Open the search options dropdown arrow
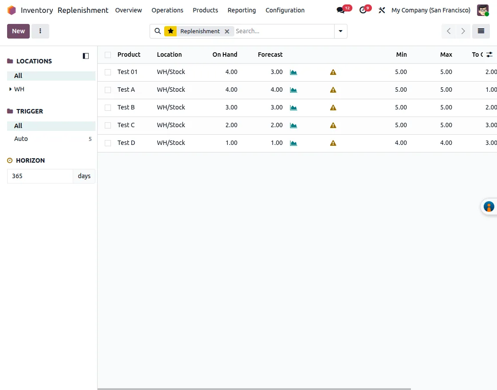497x390 pixels. (x=340, y=31)
